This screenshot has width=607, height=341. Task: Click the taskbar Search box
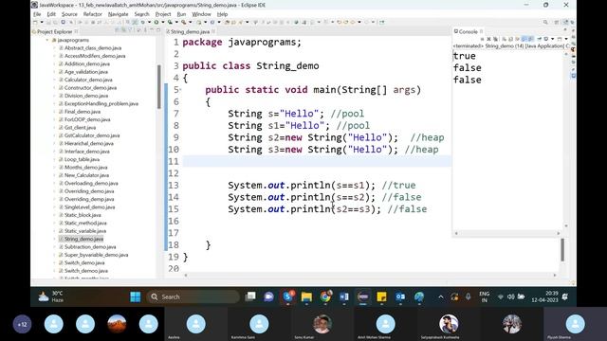click(193, 296)
